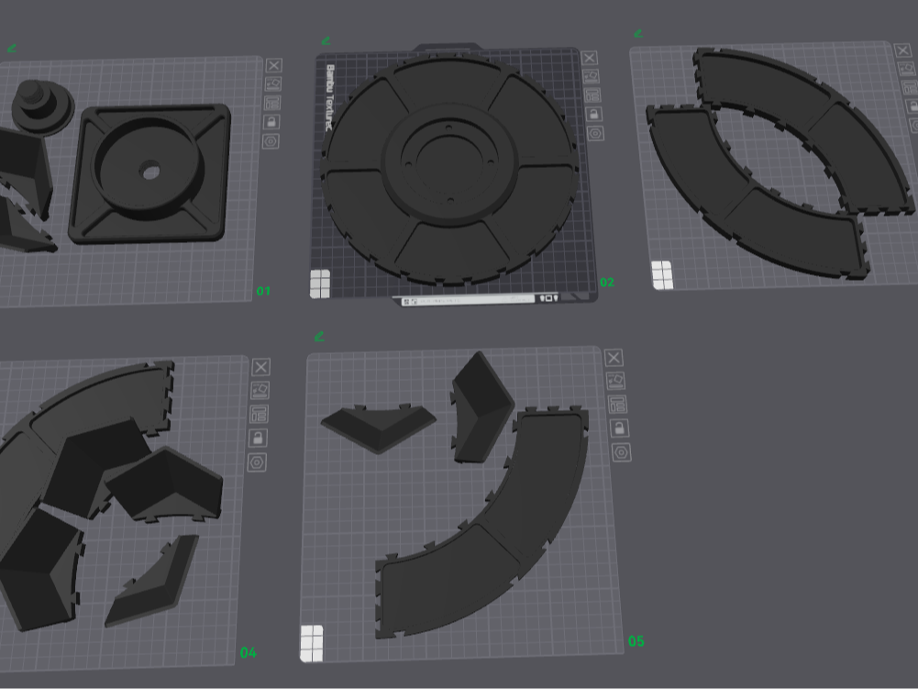Click the green 05 plate number label
918x689 pixels.
[x=636, y=641]
